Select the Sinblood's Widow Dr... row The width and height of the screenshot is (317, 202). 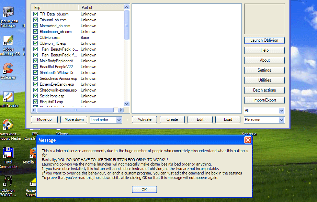tap(78, 73)
